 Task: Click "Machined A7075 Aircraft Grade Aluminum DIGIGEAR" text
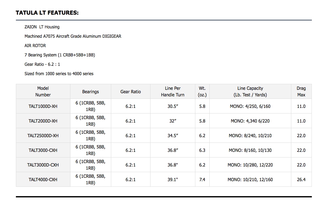tap(73, 36)
